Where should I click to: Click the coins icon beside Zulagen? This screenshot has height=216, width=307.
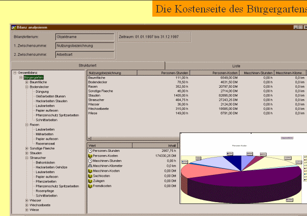coord(90,181)
